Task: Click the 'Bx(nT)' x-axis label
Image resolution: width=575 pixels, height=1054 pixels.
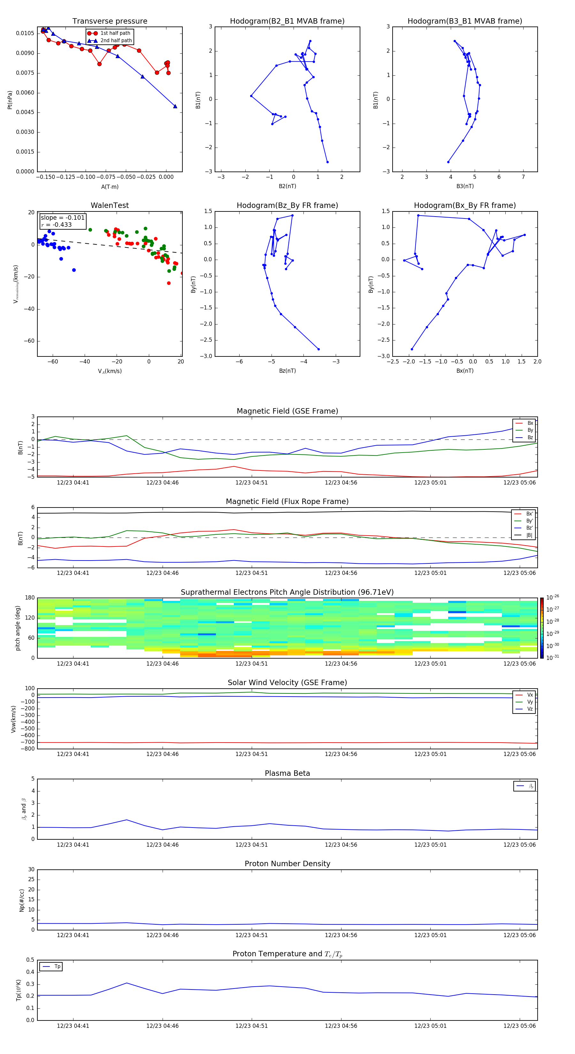Action: pyautogui.click(x=465, y=371)
